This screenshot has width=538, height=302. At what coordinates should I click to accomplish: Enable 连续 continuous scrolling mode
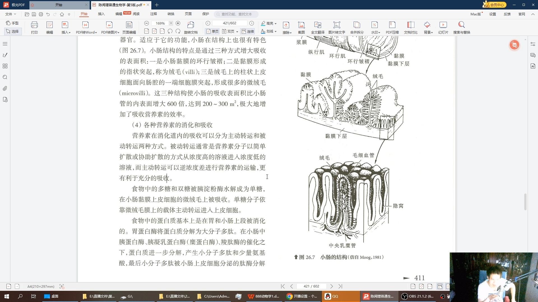248,31
